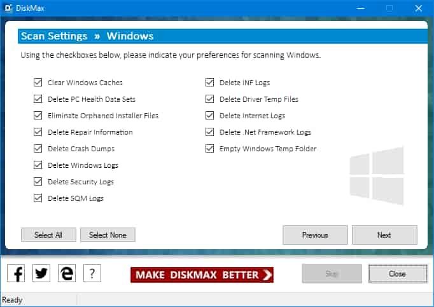Open the Internet Explorer website icon
This screenshot has width=434, height=307.
click(67, 274)
